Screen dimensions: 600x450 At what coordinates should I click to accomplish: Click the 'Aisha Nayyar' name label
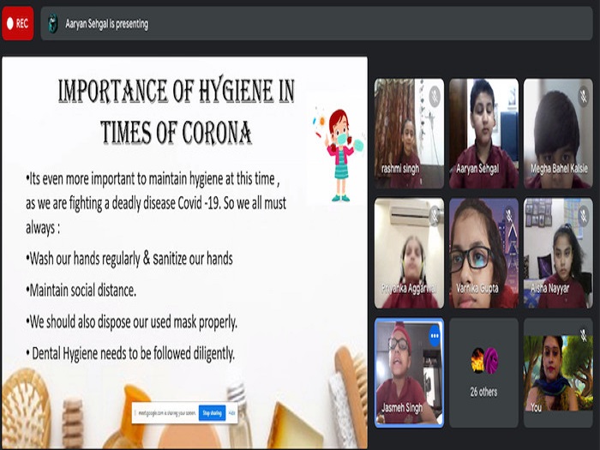click(549, 288)
